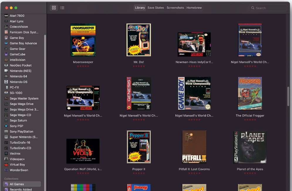The image size is (292, 191).
Task: Click the Pitfall II: Lost Caverns title
Action: tap(194, 169)
